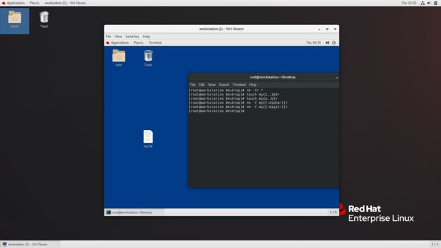Viewport: 441px width, 248px height.
Task: Open the Send key menu in Virt Viewer
Action: click(x=132, y=37)
